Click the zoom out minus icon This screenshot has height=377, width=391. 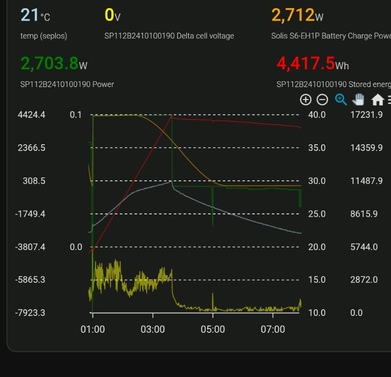pyautogui.click(x=323, y=100)
